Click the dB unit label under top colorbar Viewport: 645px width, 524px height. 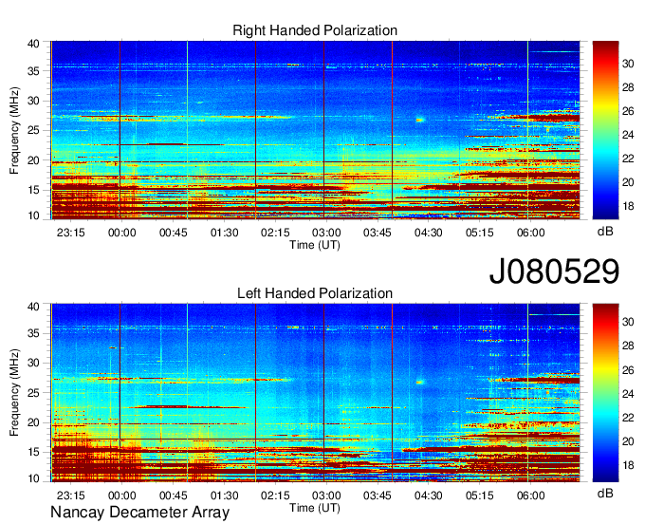point(605,232)
